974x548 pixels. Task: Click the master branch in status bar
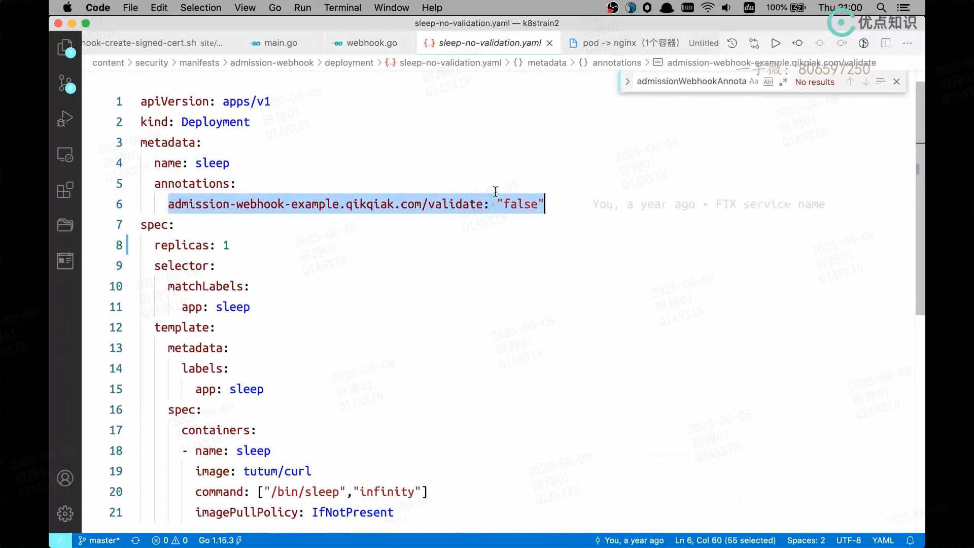tap(99, 540)
